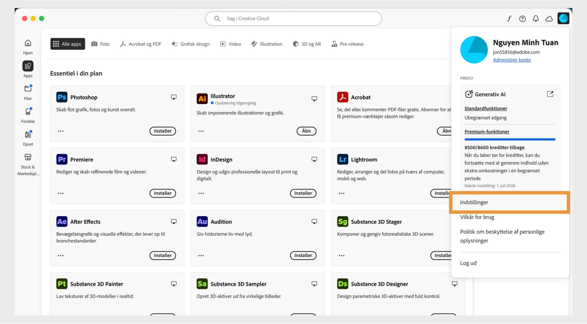Open Stock & Markedsplads sidebar item
The height and width of the screenshot is (324, 587).
[28, 164]
